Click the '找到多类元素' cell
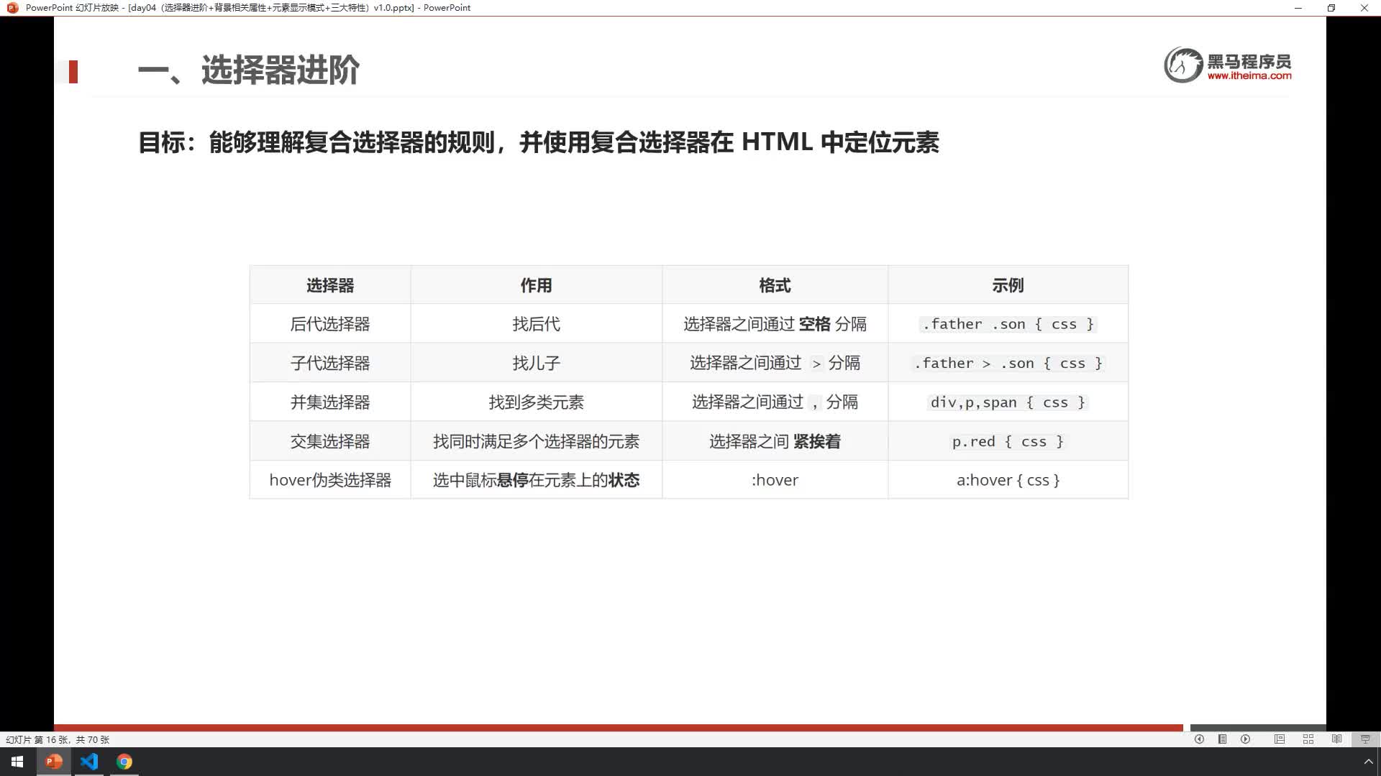1381x776 pixels. coord(536,402)
